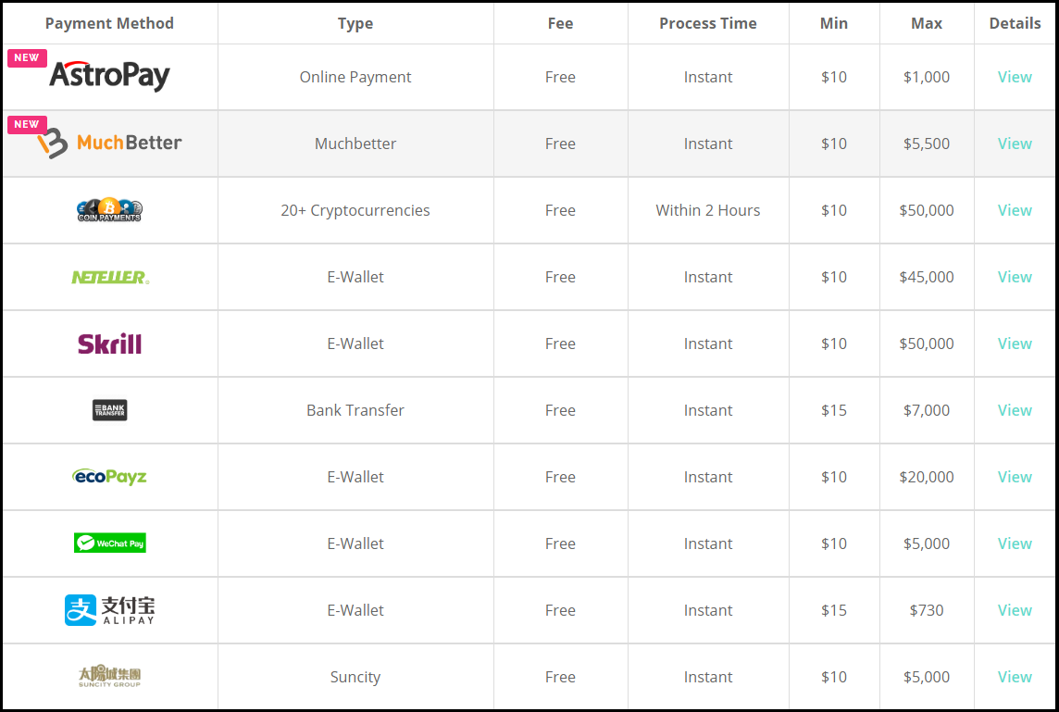Click the MuchBetter logo

click(x=109, y=143)
